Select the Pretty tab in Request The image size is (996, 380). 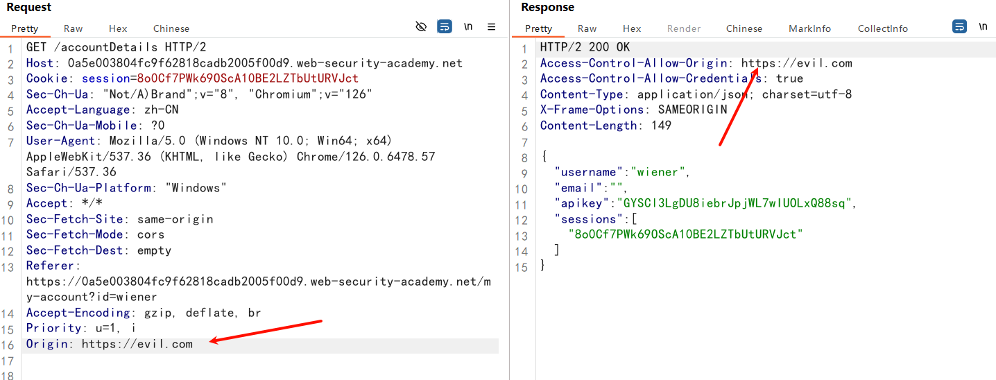click(x=25, y=28)
